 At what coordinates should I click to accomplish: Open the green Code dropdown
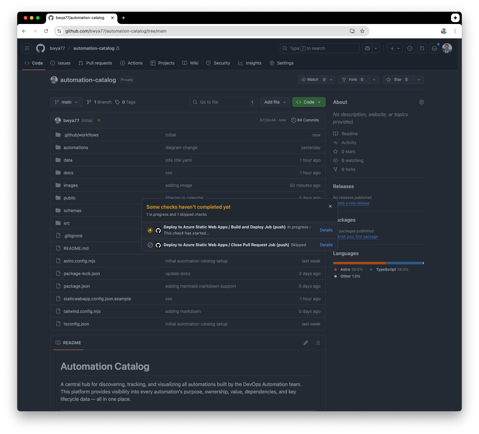point(308,102)
